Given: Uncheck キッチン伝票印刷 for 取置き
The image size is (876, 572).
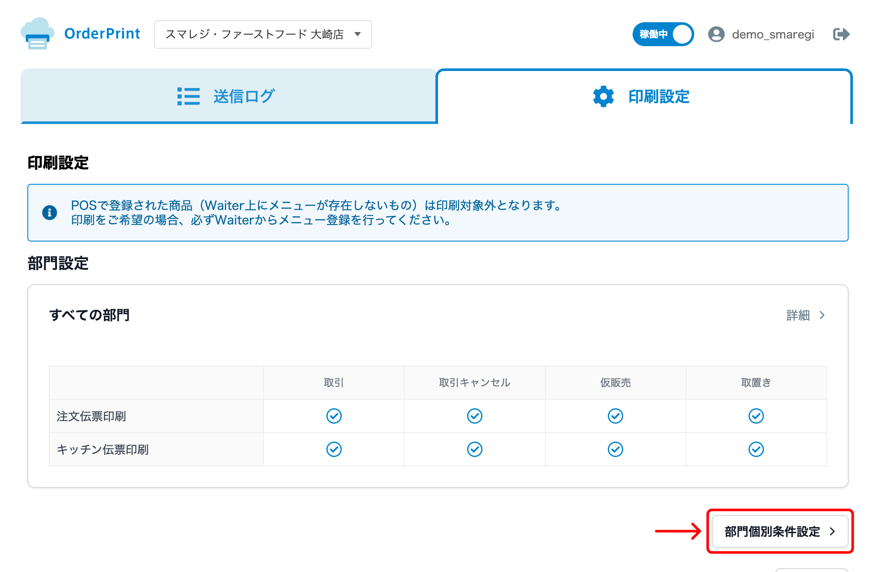Looking at the screenshot, I should pos(756,449).
